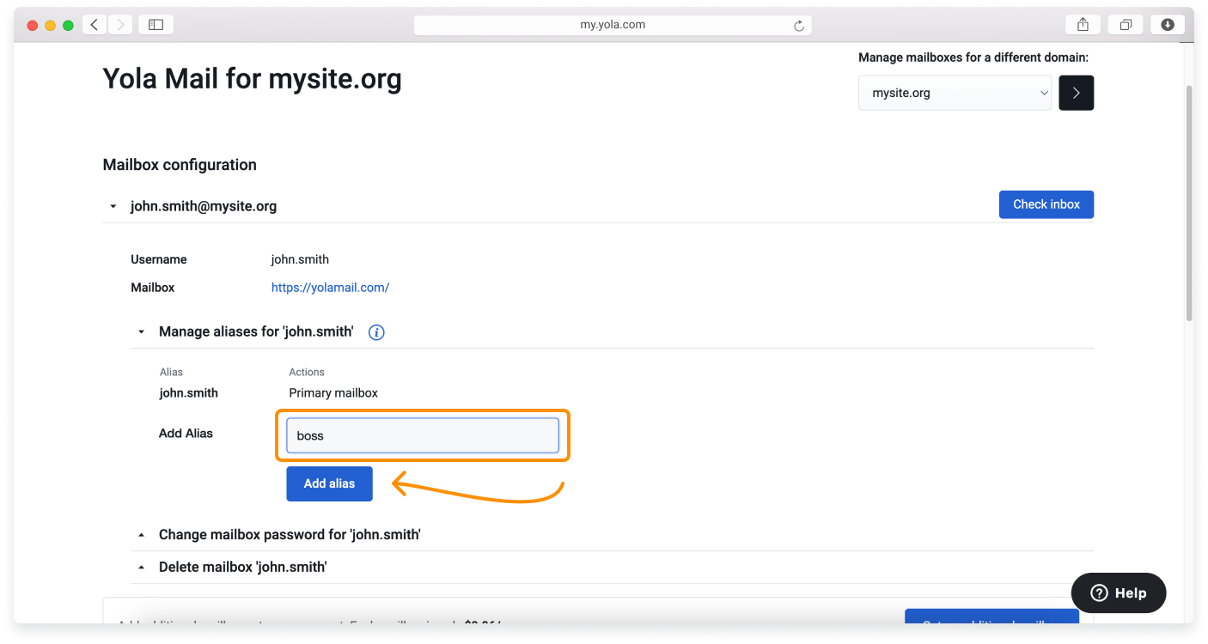Viewport: 1208px width, 644px height.
Task: Click the info icon beside 'Manage aliases'
Action: point(375,331)
